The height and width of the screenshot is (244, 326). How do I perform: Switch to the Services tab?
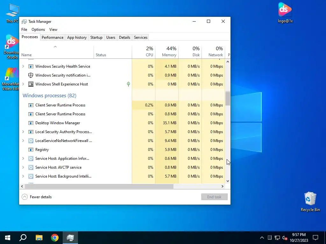140,37
